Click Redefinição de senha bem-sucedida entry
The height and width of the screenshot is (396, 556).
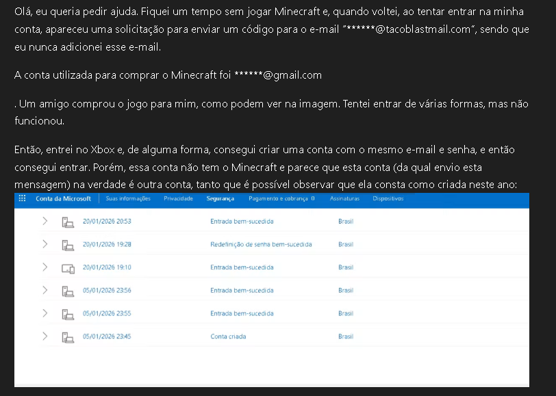click(x=261, y=244)
